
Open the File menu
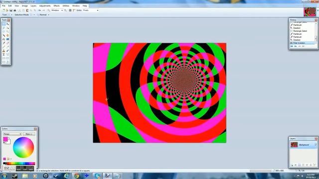(3, 5)
